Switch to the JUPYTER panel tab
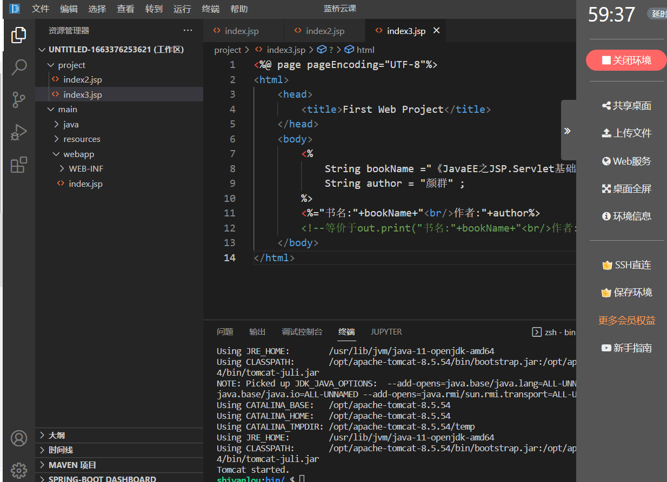The height and width of the screenshot is (482, 667). coord(386,332)
